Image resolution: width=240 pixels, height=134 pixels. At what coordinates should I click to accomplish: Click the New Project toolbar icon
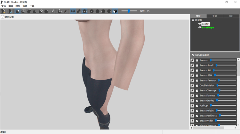(x=3, y=11)
